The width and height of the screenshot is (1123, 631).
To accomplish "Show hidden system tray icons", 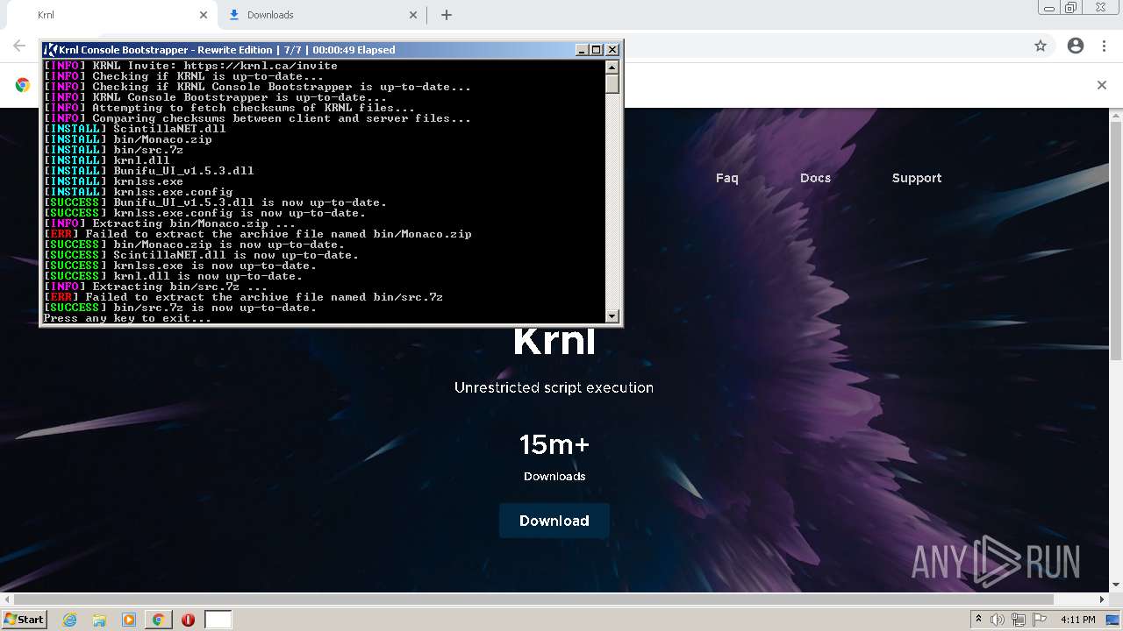I will click(978, 620).
